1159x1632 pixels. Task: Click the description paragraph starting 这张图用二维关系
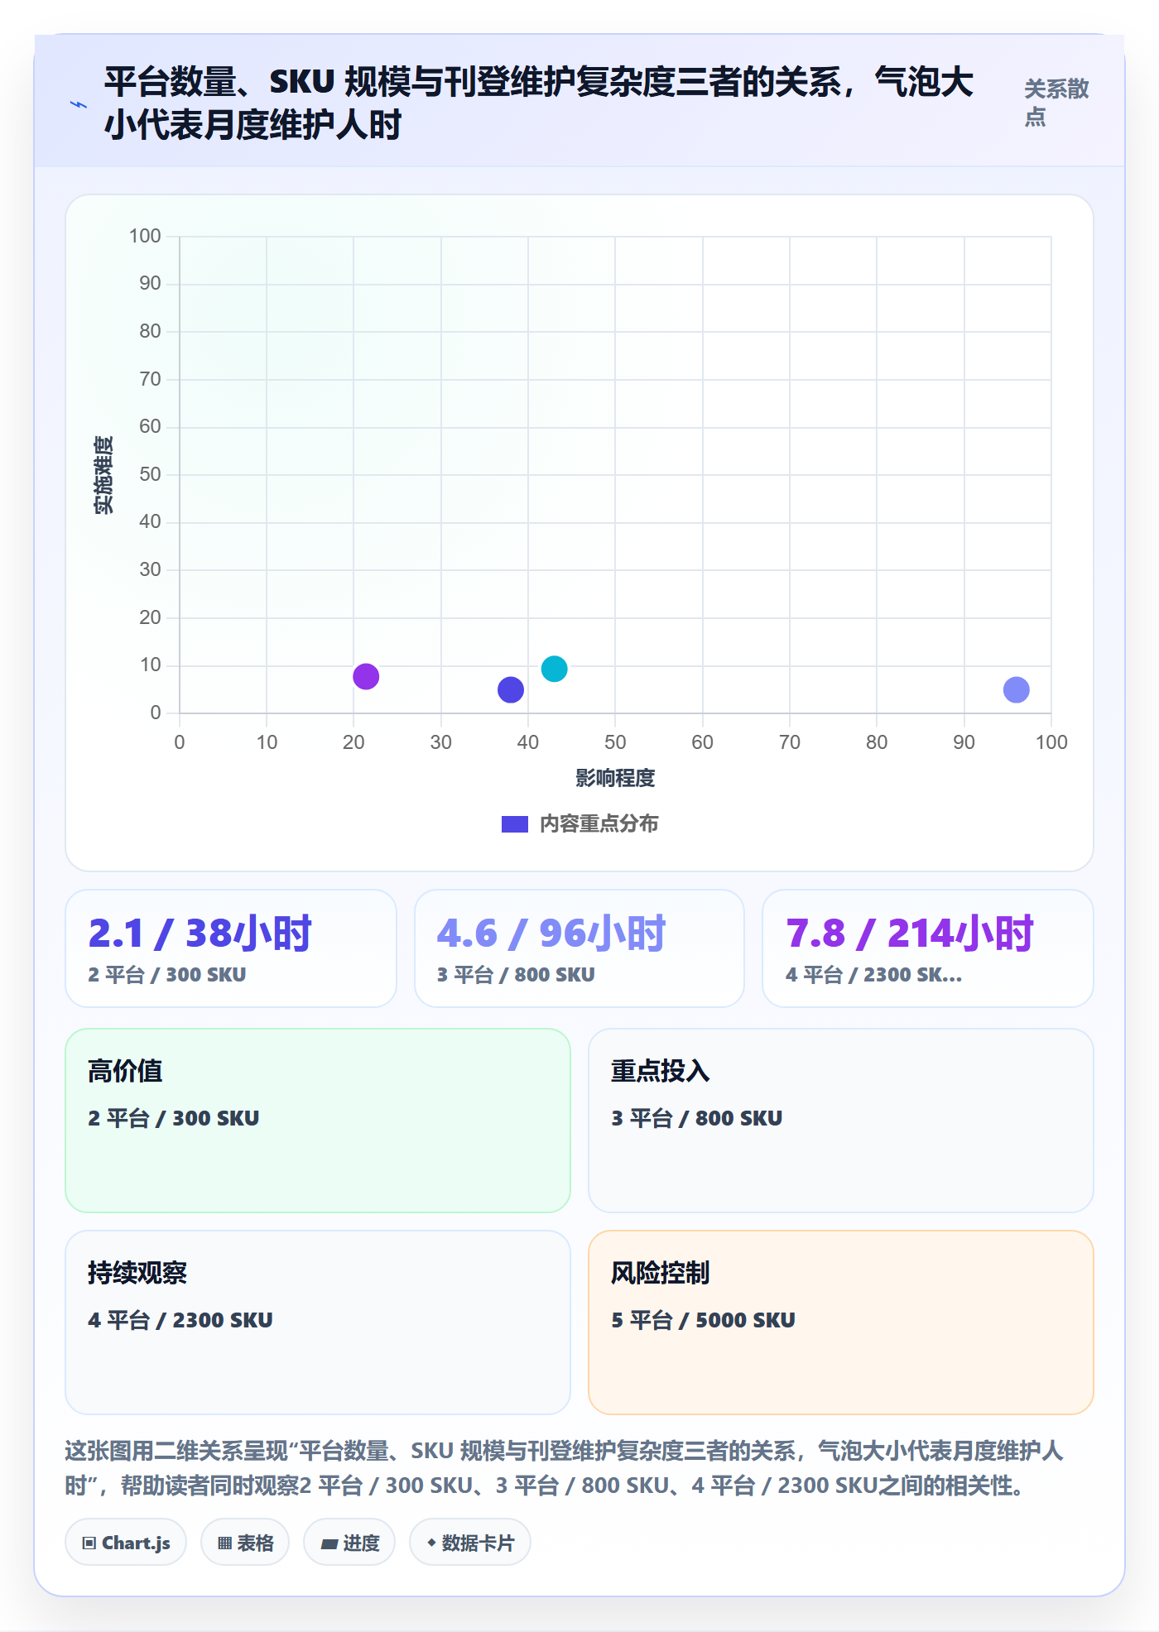point(564,1468)
